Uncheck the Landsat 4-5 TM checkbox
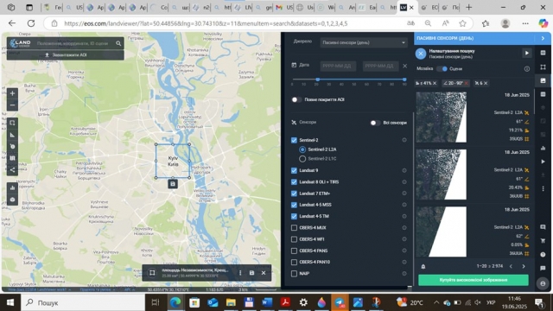The image size is (553, 311). [x=294, y=216]
